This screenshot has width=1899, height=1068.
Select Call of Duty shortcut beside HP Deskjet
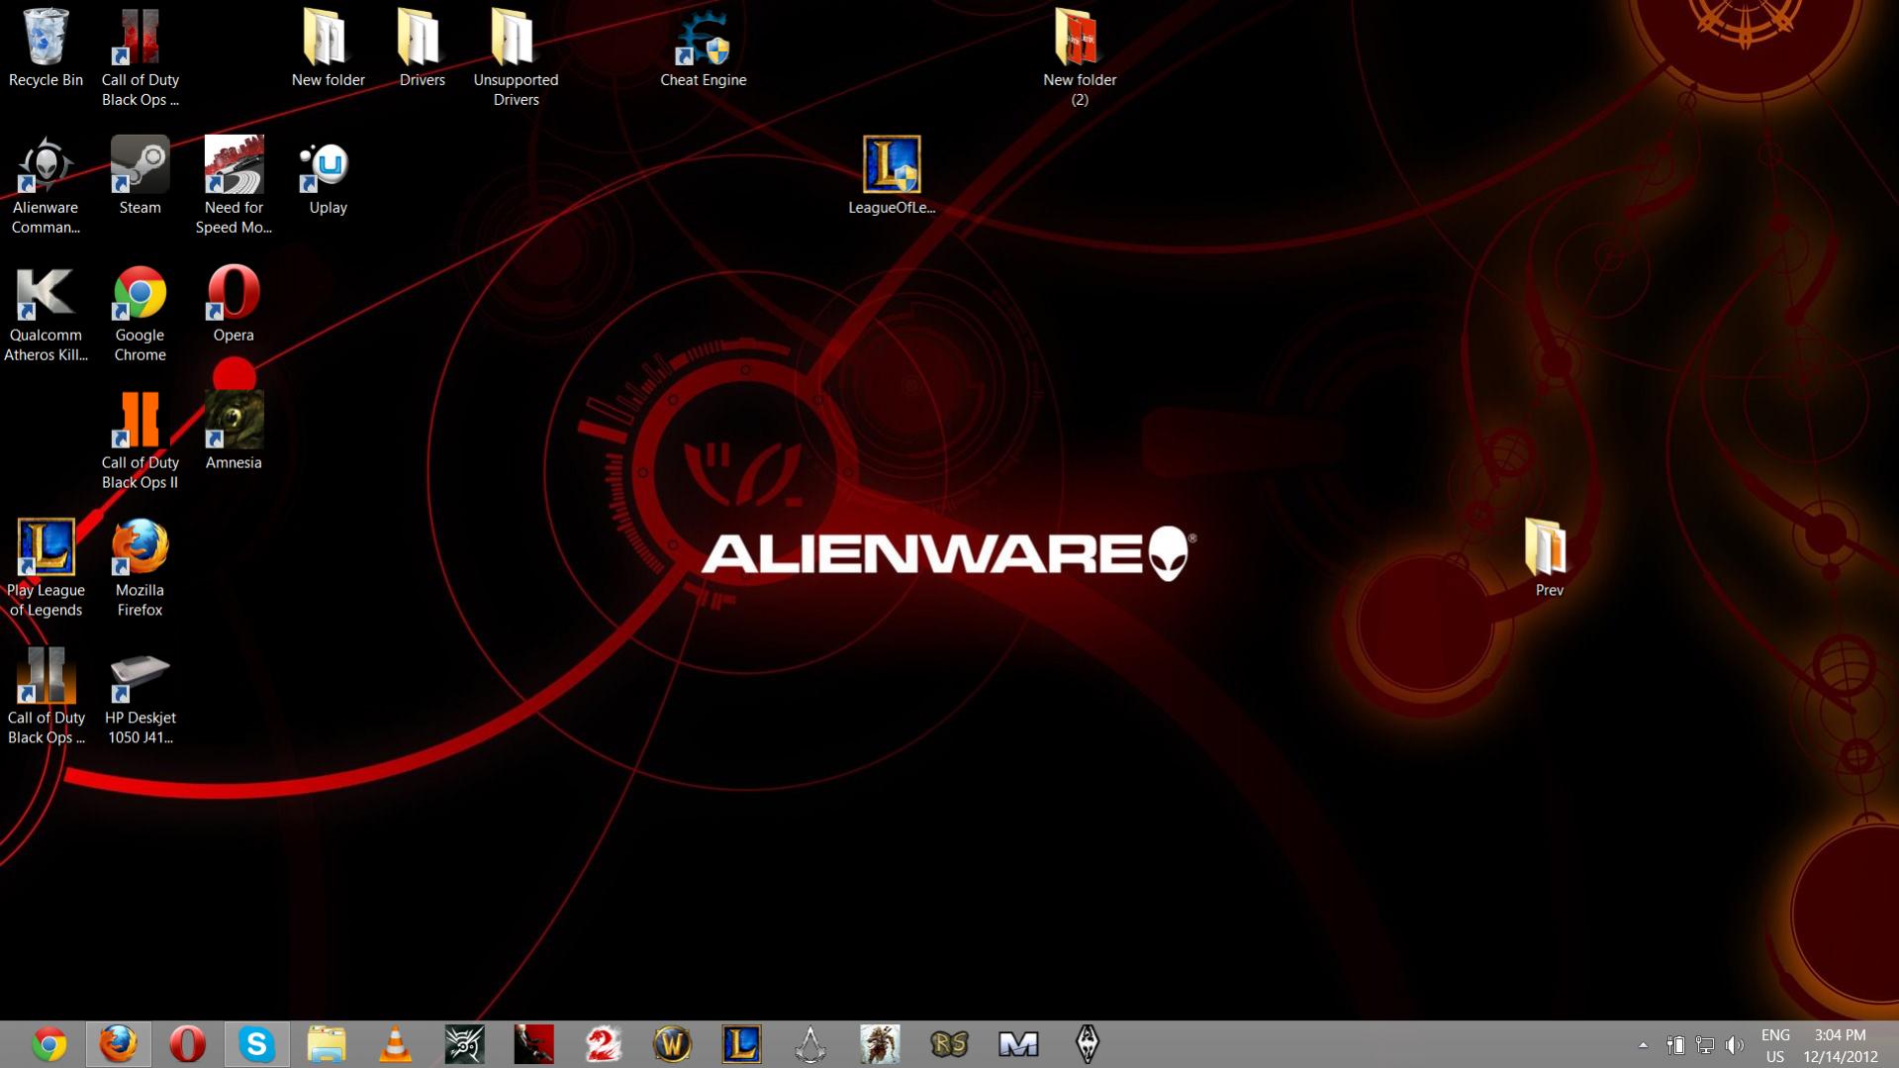point(46,697)
